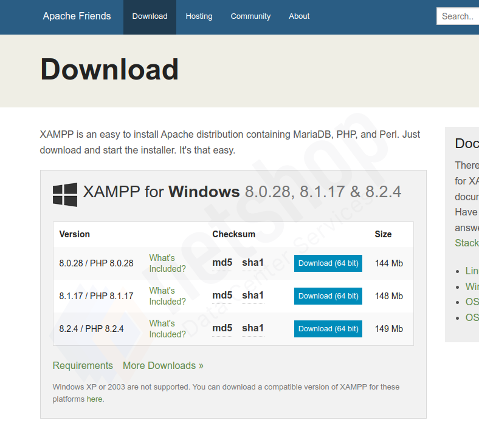
Task: Click the Size column header
Action: coord(383,234)
